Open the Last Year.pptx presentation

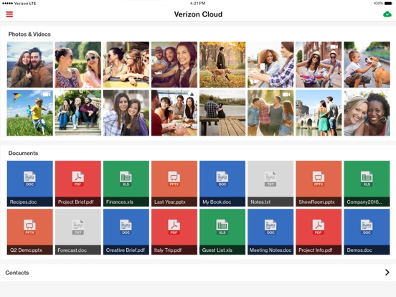[x=174, y=184]
